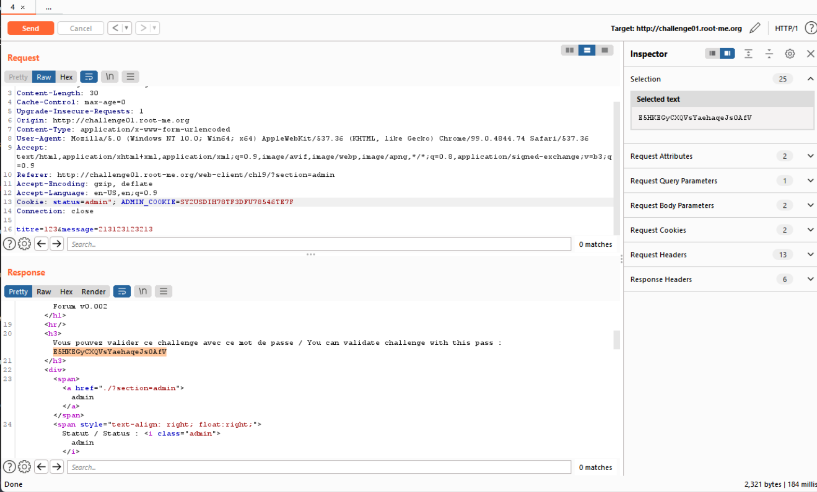Select top-bottom split layout icon
This screenshot has height=492, width=817.
pos(587,50)
